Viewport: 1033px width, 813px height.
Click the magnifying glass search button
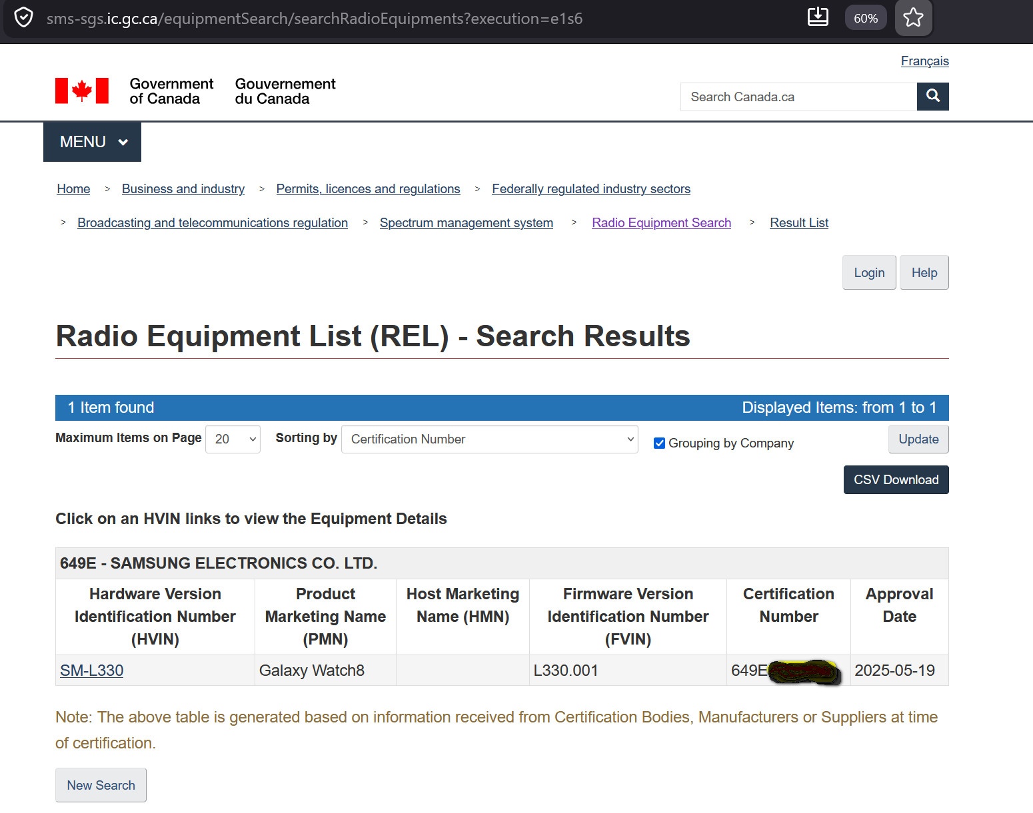coord(933,97)
